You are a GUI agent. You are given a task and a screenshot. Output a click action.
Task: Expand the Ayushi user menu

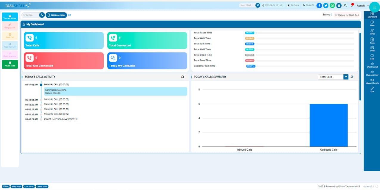pyautogui.click(x=363, y=5)
